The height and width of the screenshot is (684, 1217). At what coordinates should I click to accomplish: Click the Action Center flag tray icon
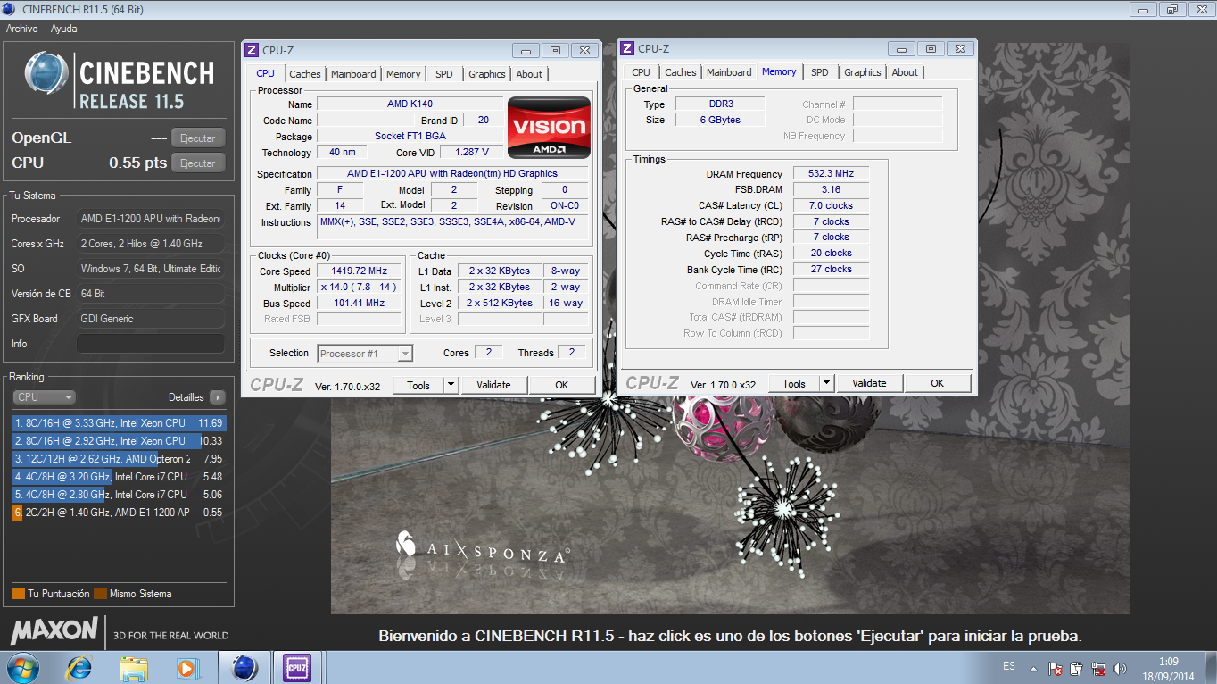(1056, 668)
